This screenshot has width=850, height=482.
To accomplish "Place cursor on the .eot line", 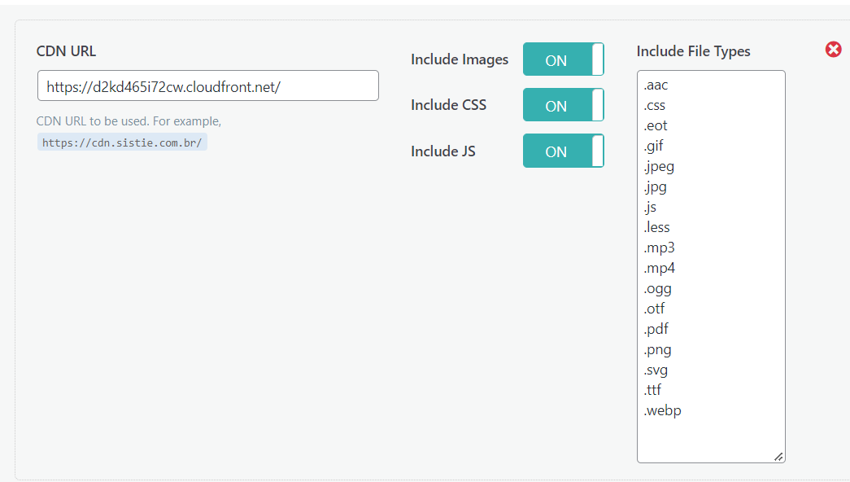I will click(x=656, y=126).
